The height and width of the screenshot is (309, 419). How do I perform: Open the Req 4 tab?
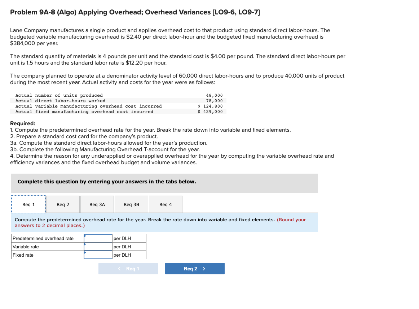tap(165, 204)
